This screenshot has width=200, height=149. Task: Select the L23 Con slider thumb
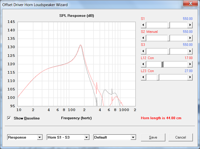158,77
